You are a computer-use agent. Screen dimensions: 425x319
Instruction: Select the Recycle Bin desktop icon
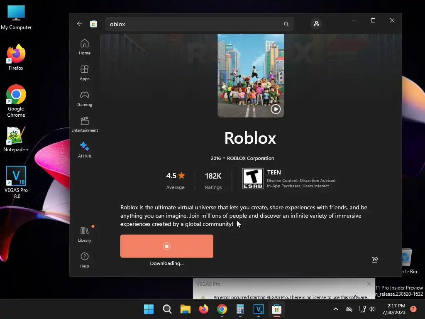click(408, 262)
